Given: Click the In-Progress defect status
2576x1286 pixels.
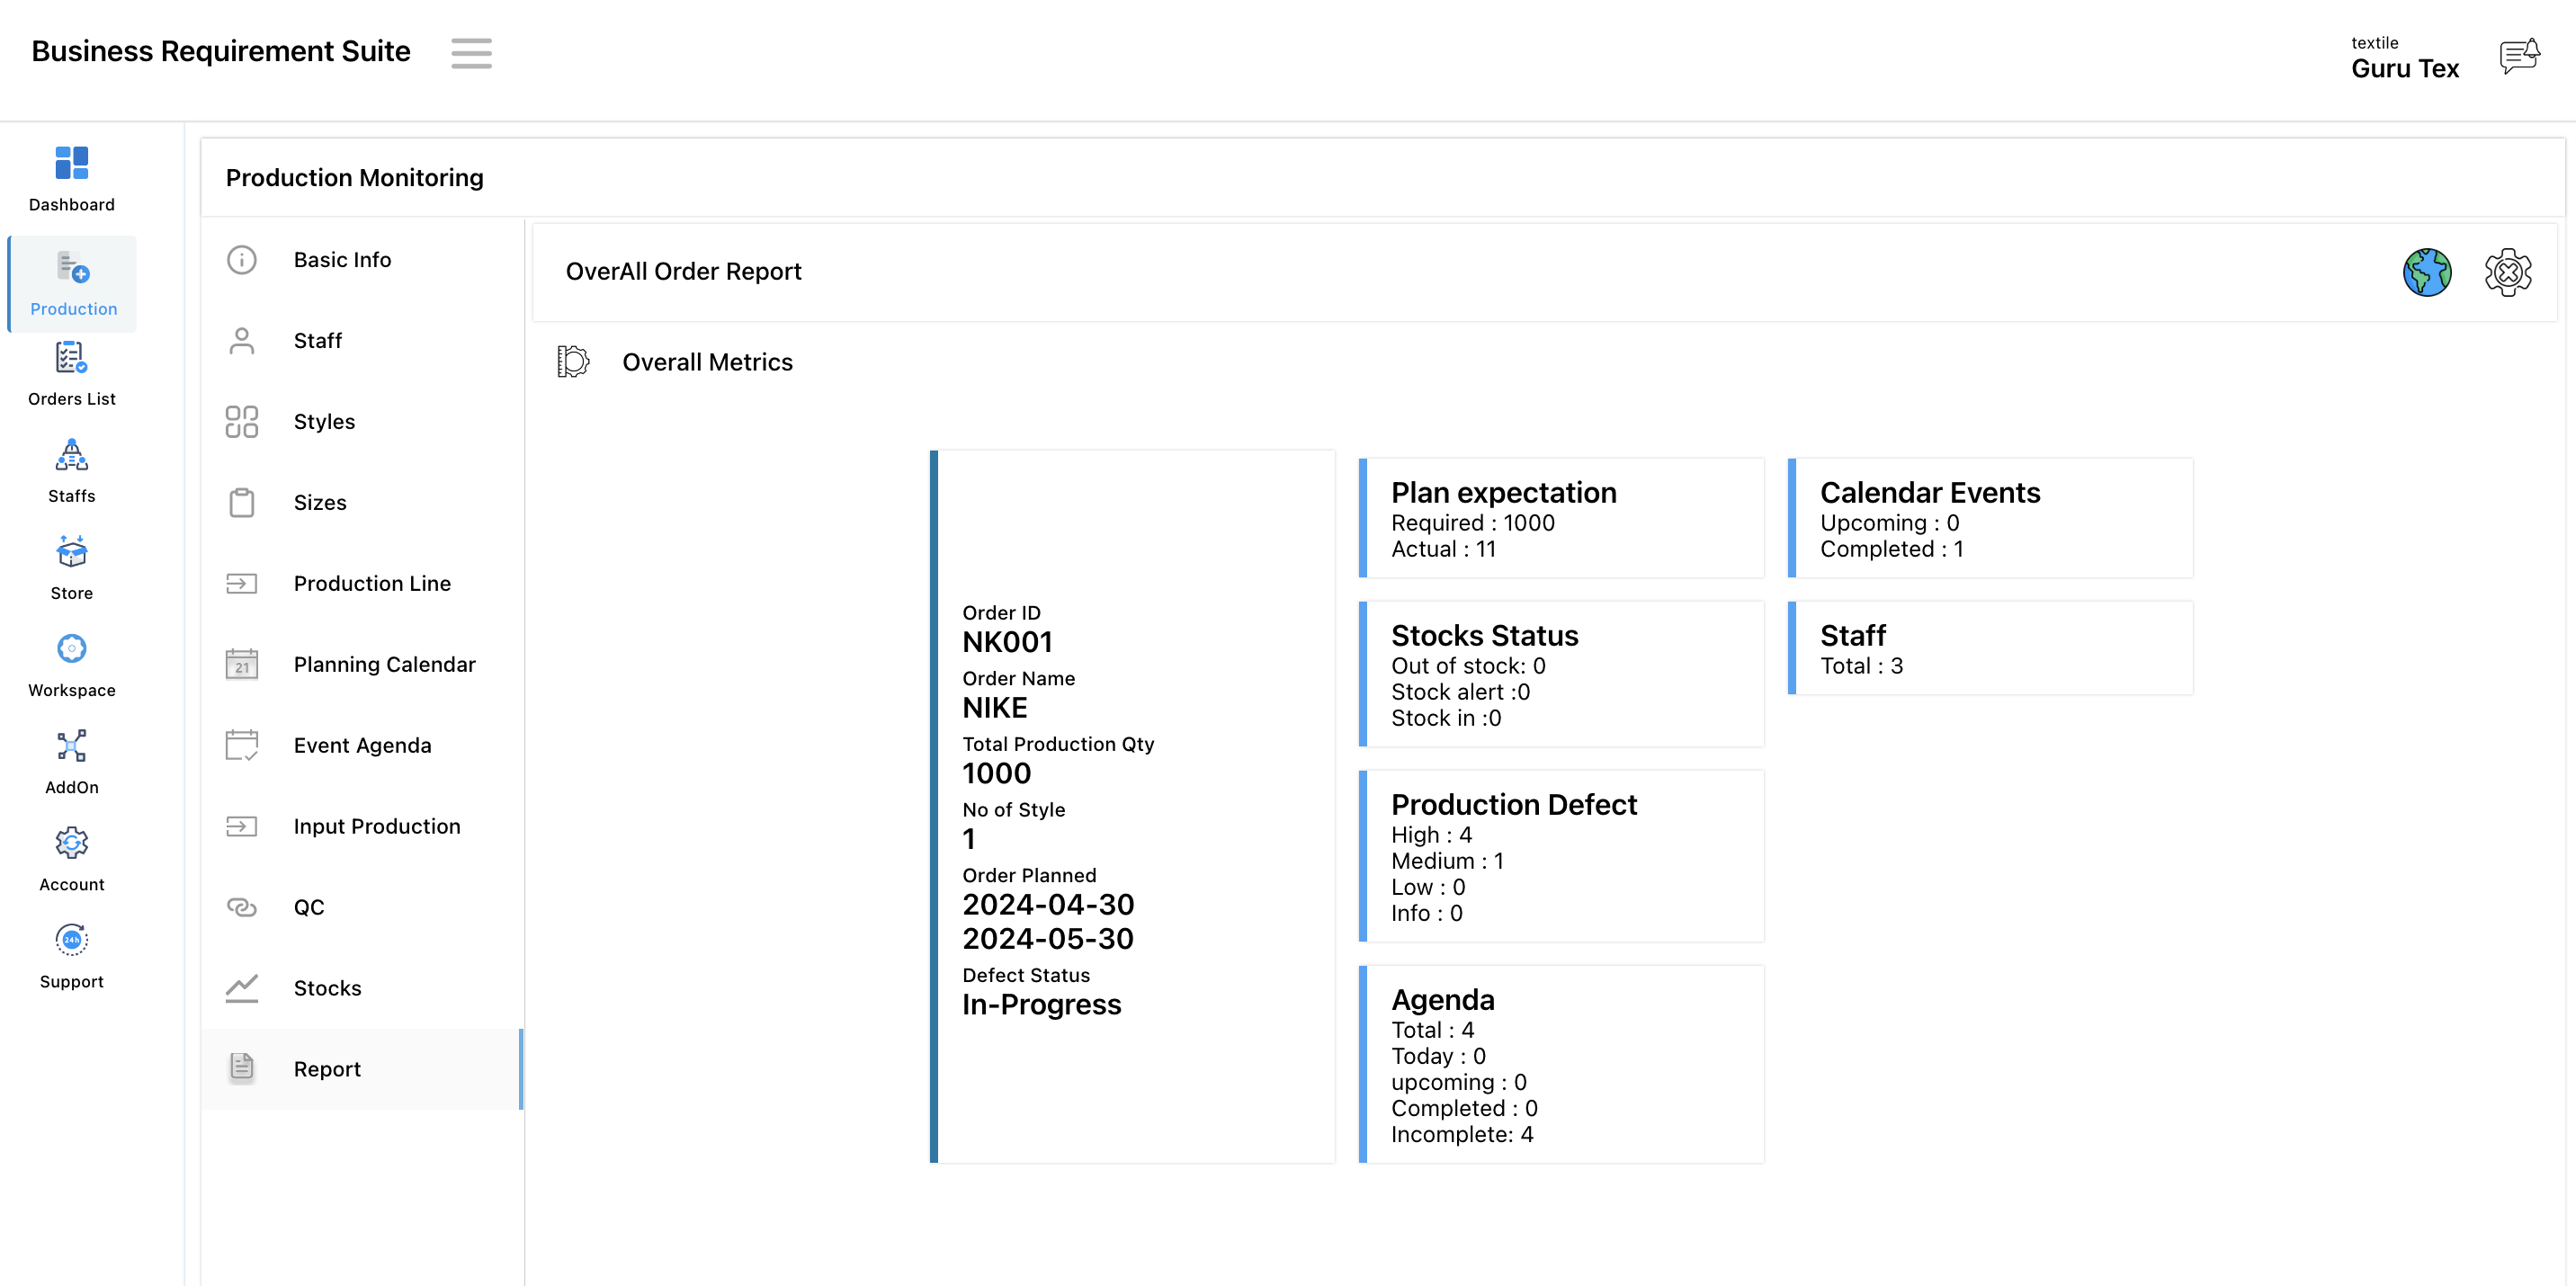Looking at the screenshot, I should [1041, 1005].
